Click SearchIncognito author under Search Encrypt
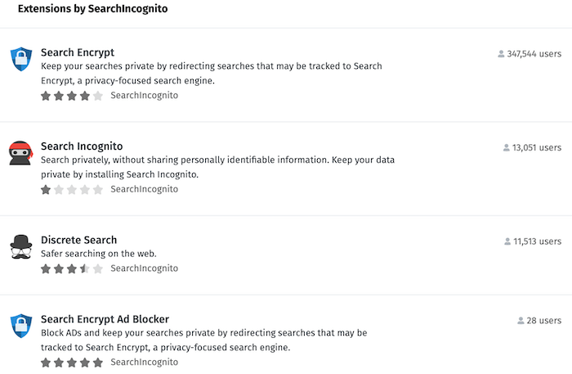 145,95
